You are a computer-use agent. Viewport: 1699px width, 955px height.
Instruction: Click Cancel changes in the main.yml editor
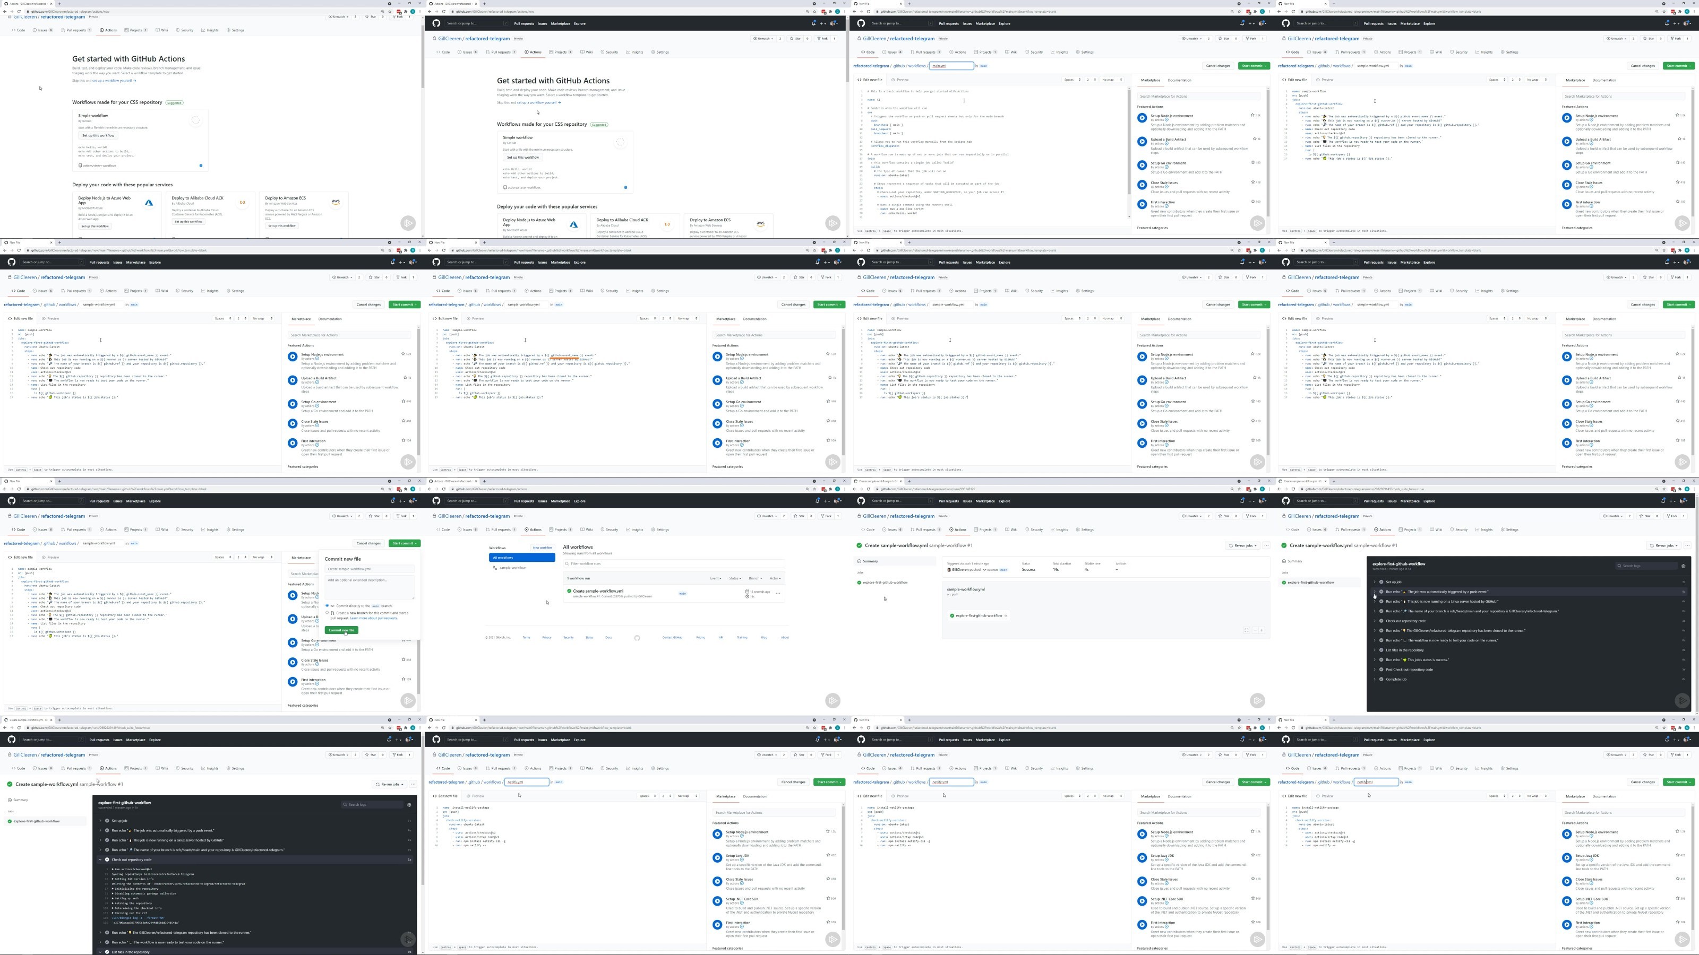point(1218,66)
